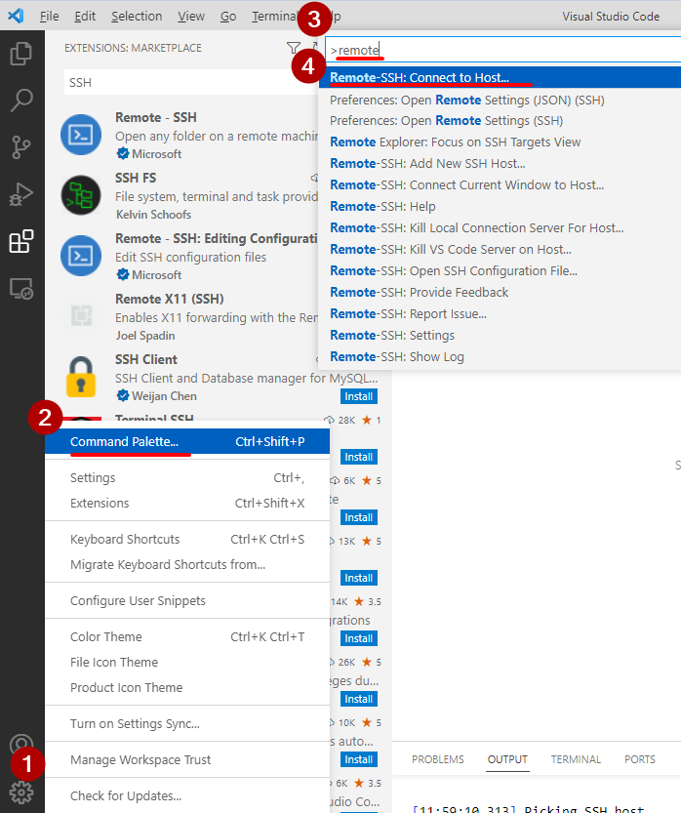The image size is (681, 813).
Task: Click the VS Code logo icon
Action: pyautogui.click(x=16, y=16)
